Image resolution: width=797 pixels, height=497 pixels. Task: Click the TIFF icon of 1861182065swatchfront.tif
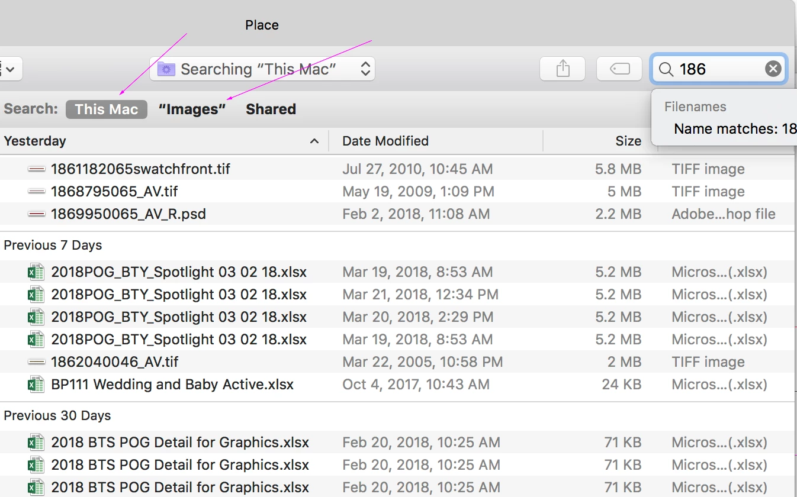coord(37,169)
